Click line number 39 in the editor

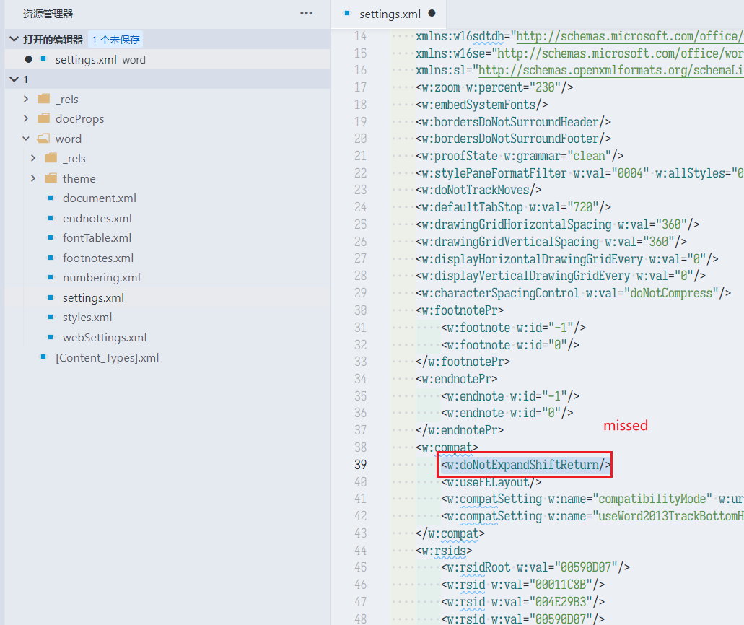360,464
